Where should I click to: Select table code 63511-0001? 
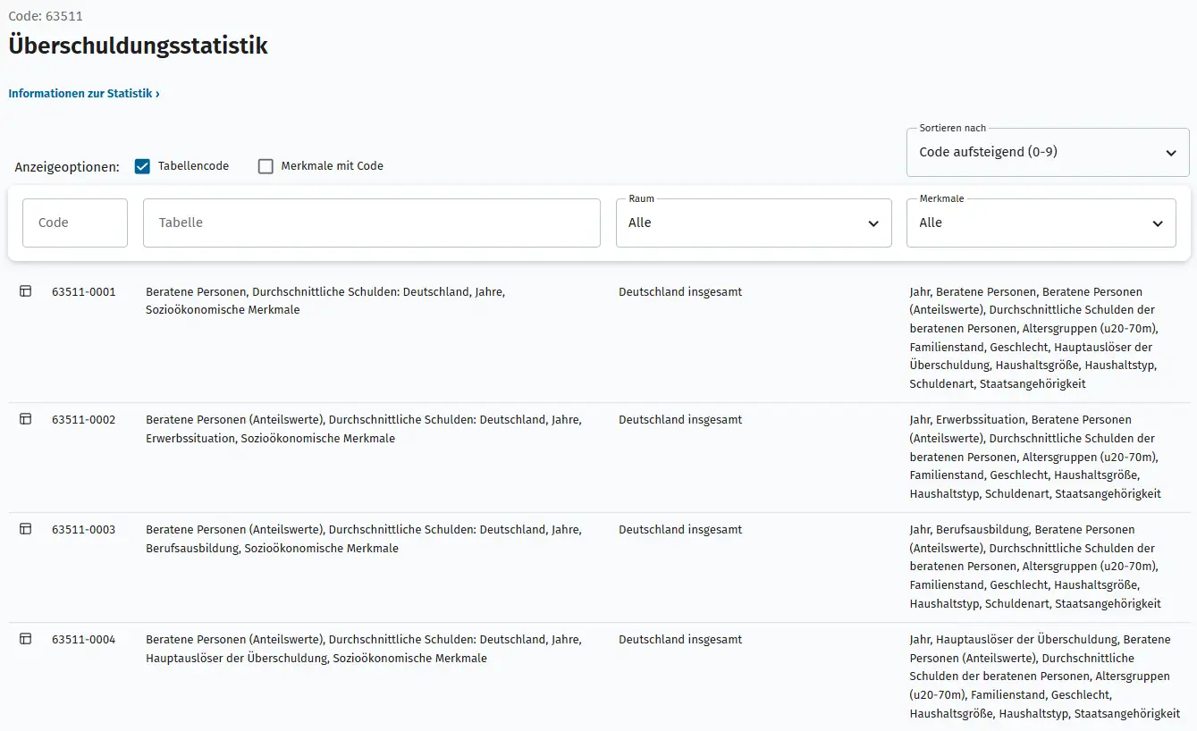pos(84,291)
